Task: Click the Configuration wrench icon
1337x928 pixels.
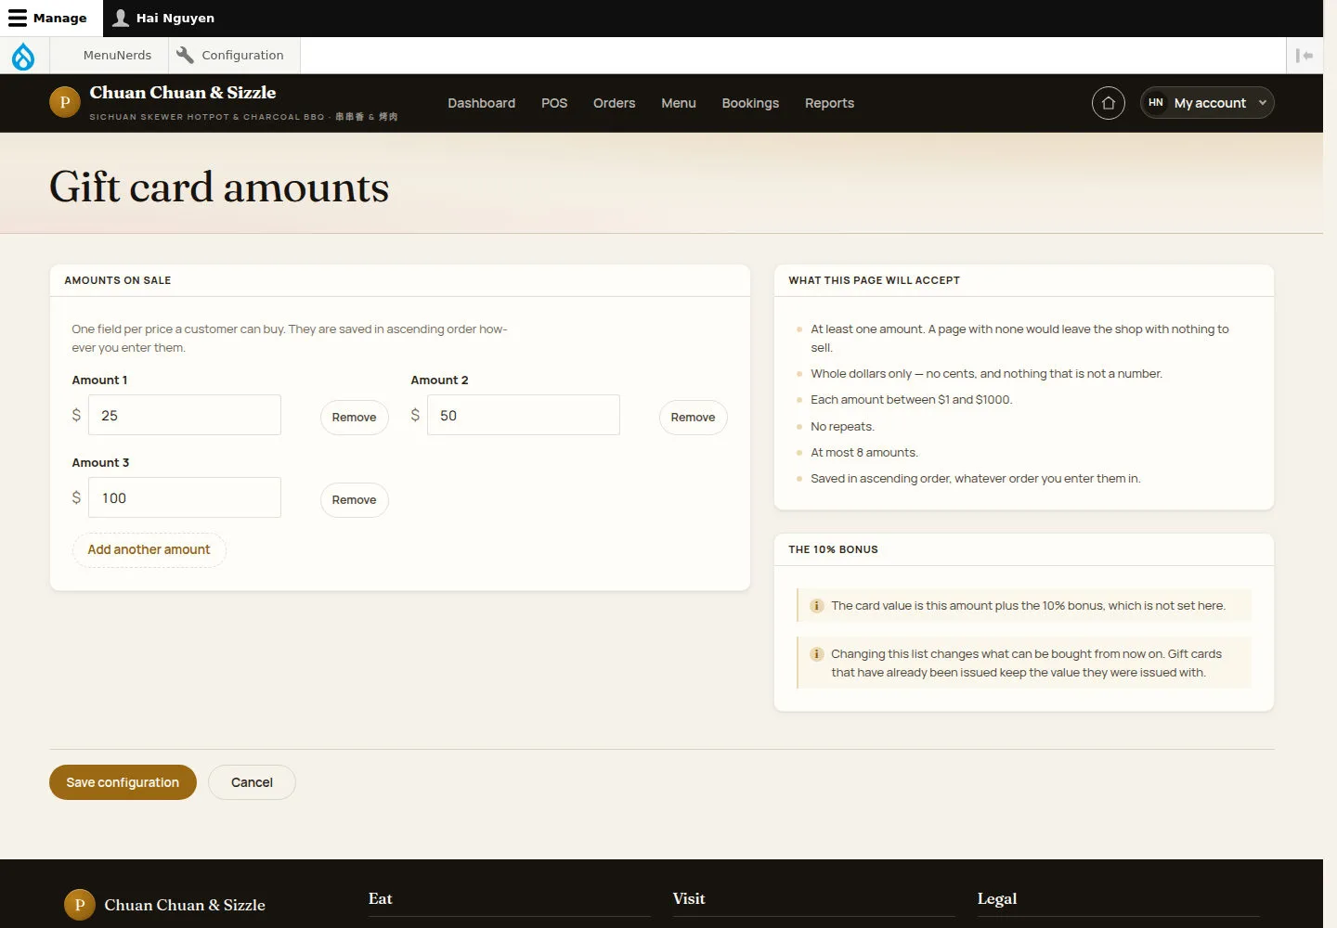Action: tap(186, 55)
